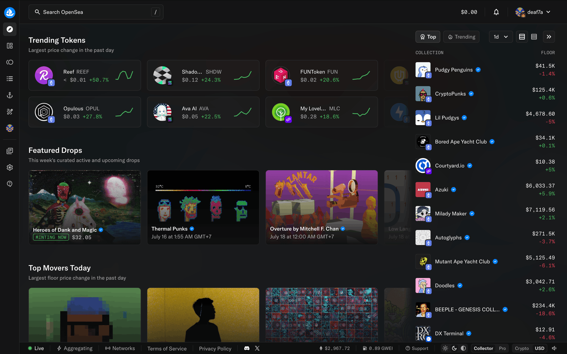
Task: Open the profile avatar icon in sidebar
Action: coord(10,128)
